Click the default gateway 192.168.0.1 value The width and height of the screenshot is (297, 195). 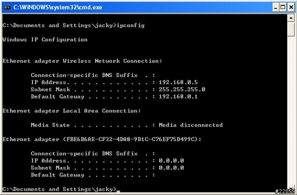(178, 97)
